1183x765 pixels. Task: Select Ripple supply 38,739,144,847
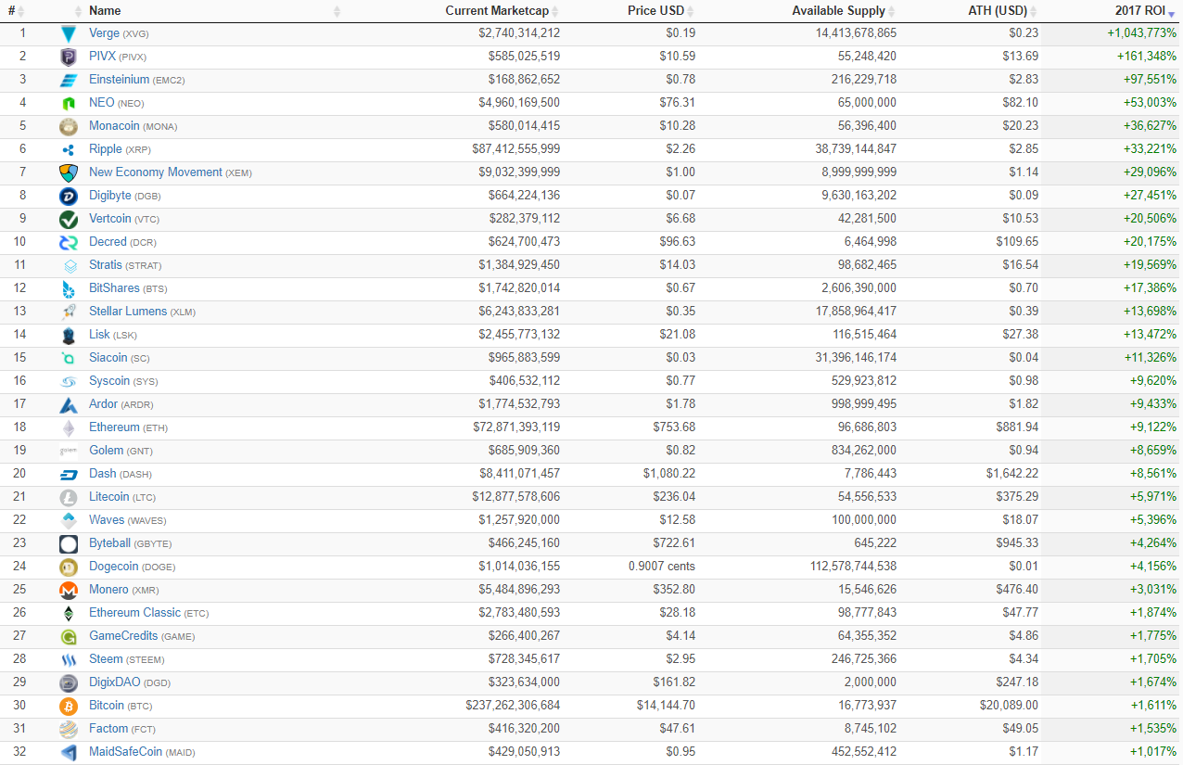[x=856, y=149]
